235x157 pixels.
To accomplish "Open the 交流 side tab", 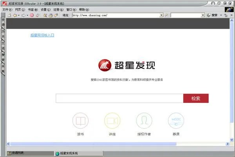I will (x=3, y=46).
